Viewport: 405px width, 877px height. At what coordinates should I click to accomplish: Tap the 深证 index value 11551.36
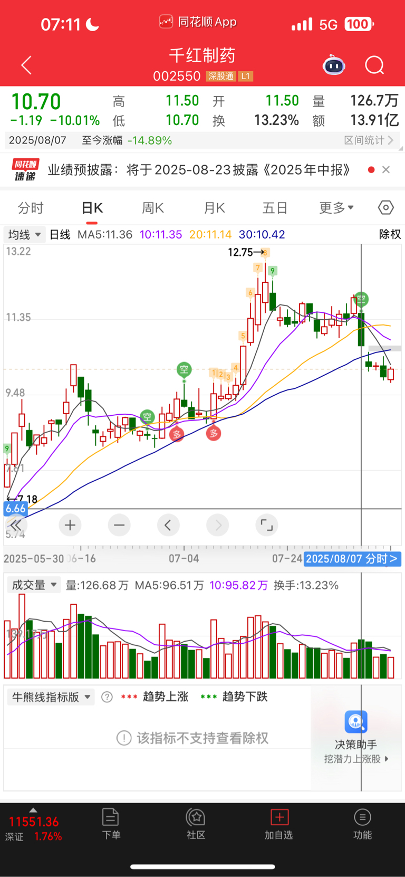point(33,822)
